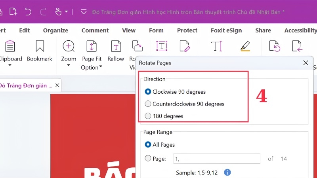The image size is (317, 178).
Task: Open the Accessibility tab
Action: click(x=301, y=30)
